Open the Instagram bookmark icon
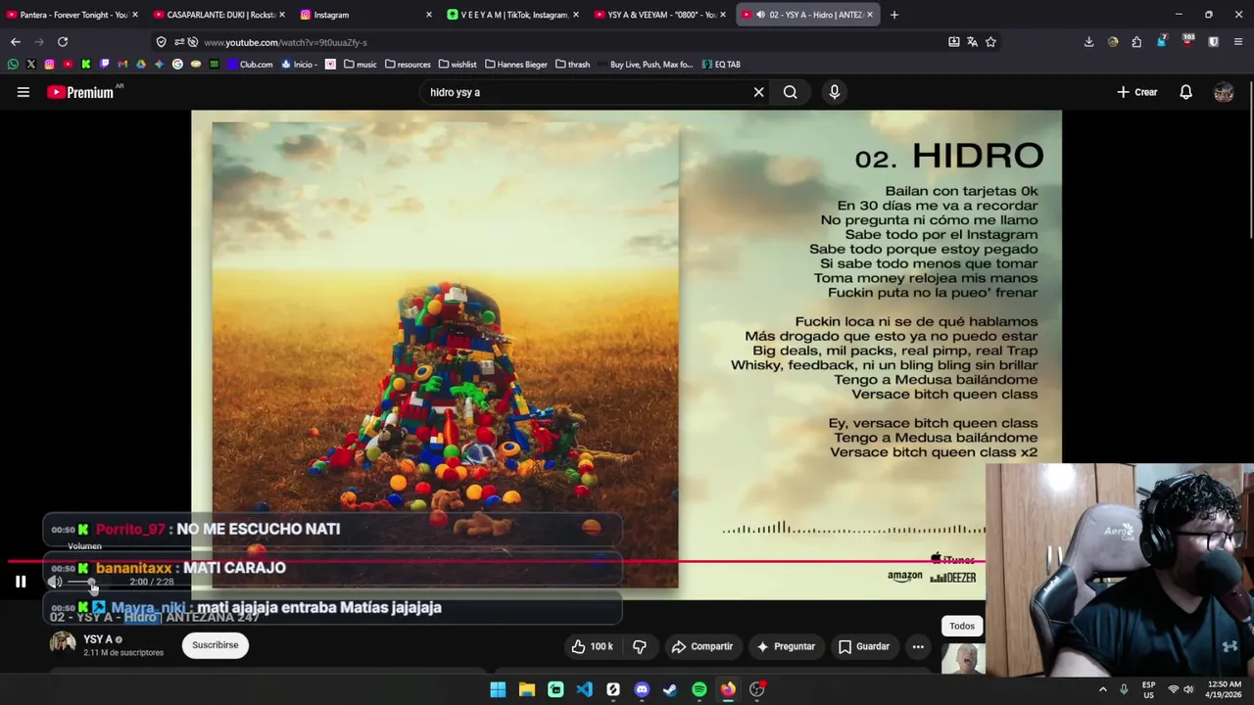This screenshot has height=705, width=1254. (x=49, y=65)
